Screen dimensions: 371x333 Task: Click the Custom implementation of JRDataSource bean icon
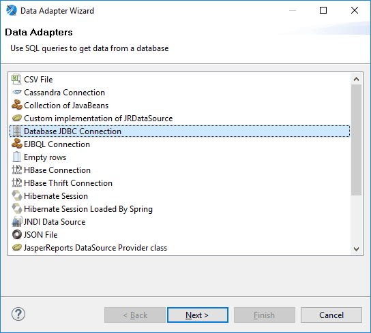17,118
